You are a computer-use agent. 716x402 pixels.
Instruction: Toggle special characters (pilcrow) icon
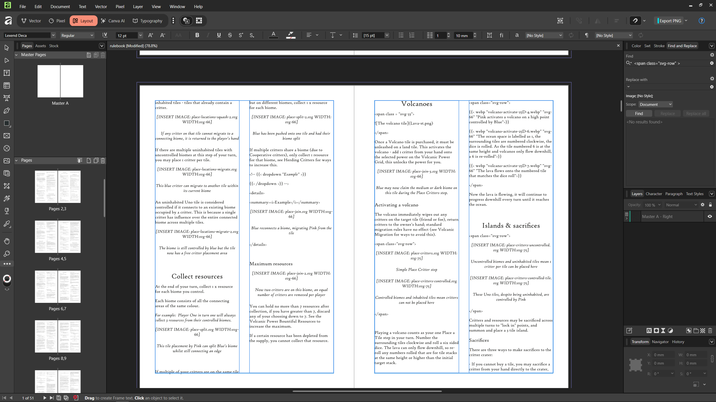(587, 35)
